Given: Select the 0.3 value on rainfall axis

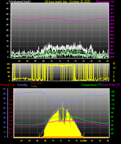Looking at the screenshot, I should [x=11, y=125].
